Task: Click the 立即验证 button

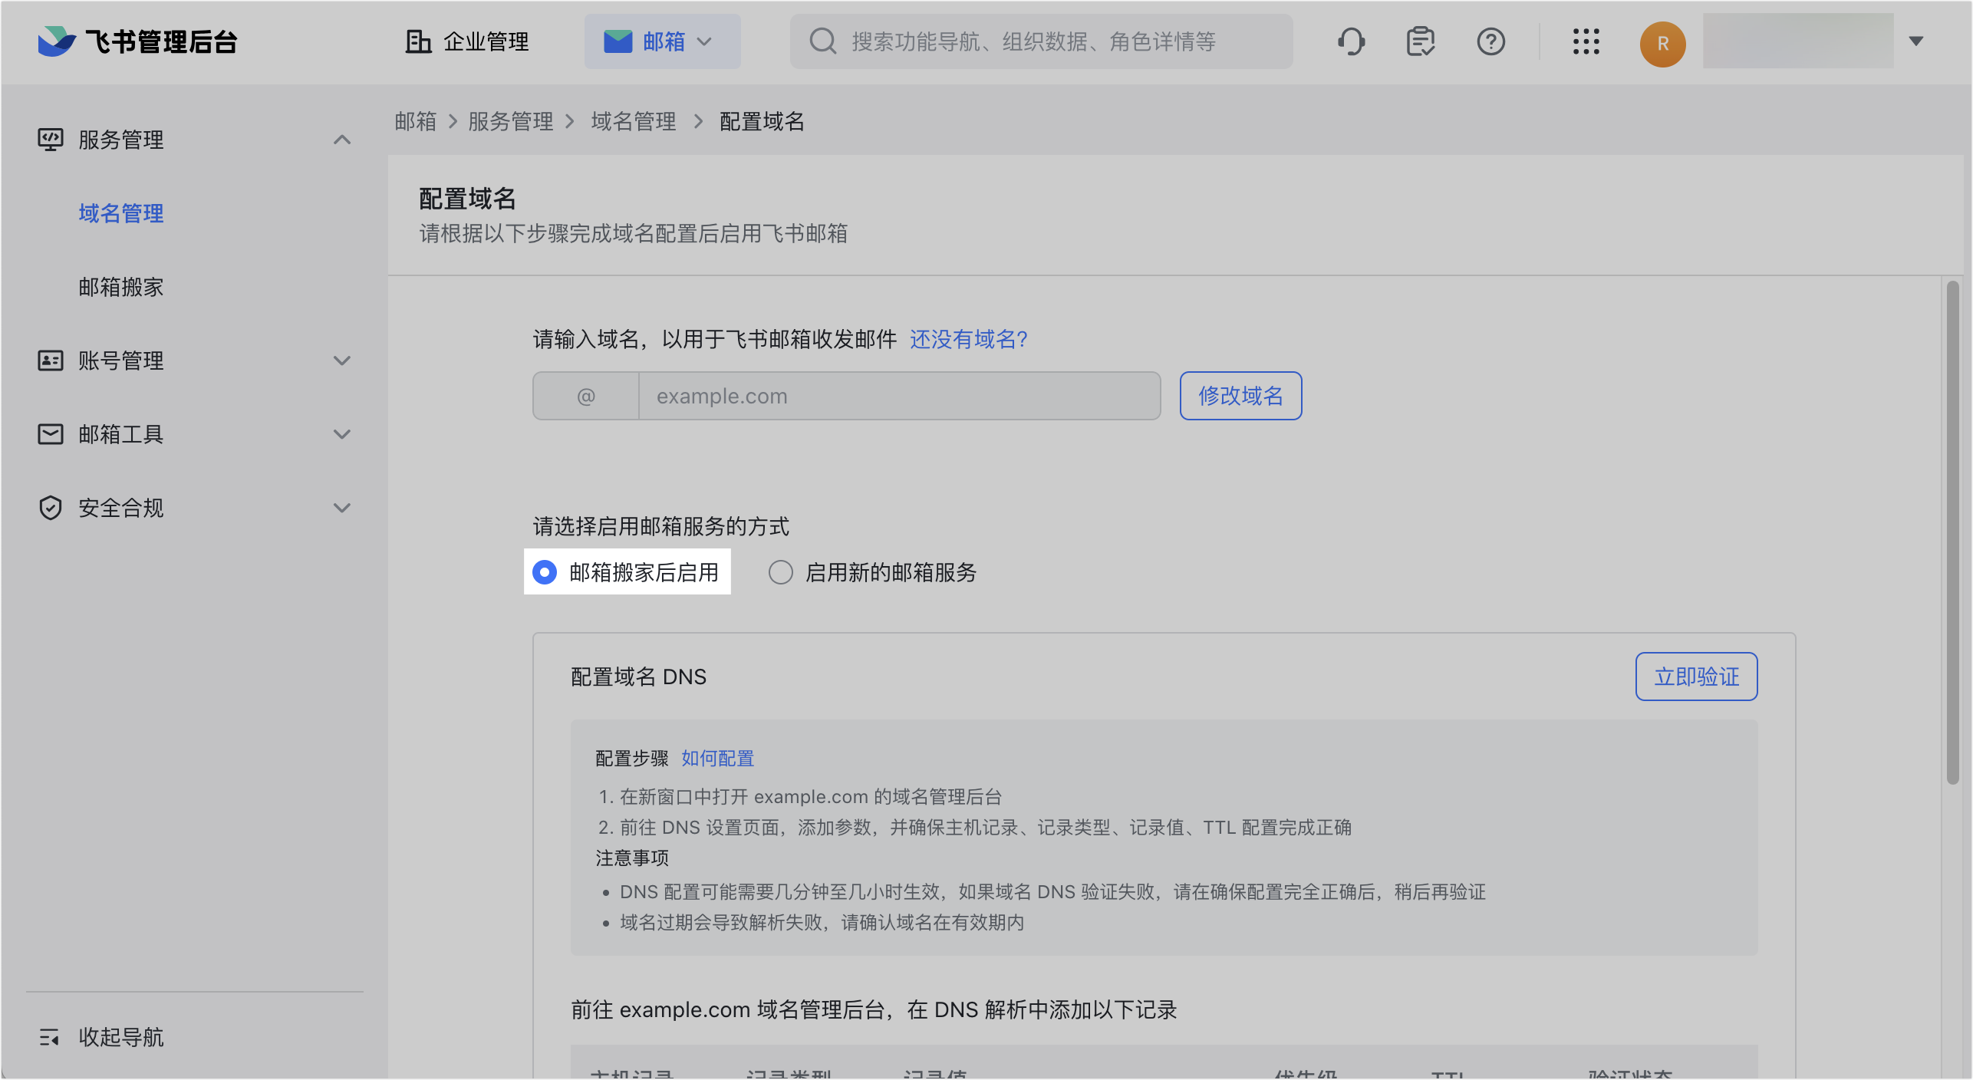Action: tap(1696, 677)
